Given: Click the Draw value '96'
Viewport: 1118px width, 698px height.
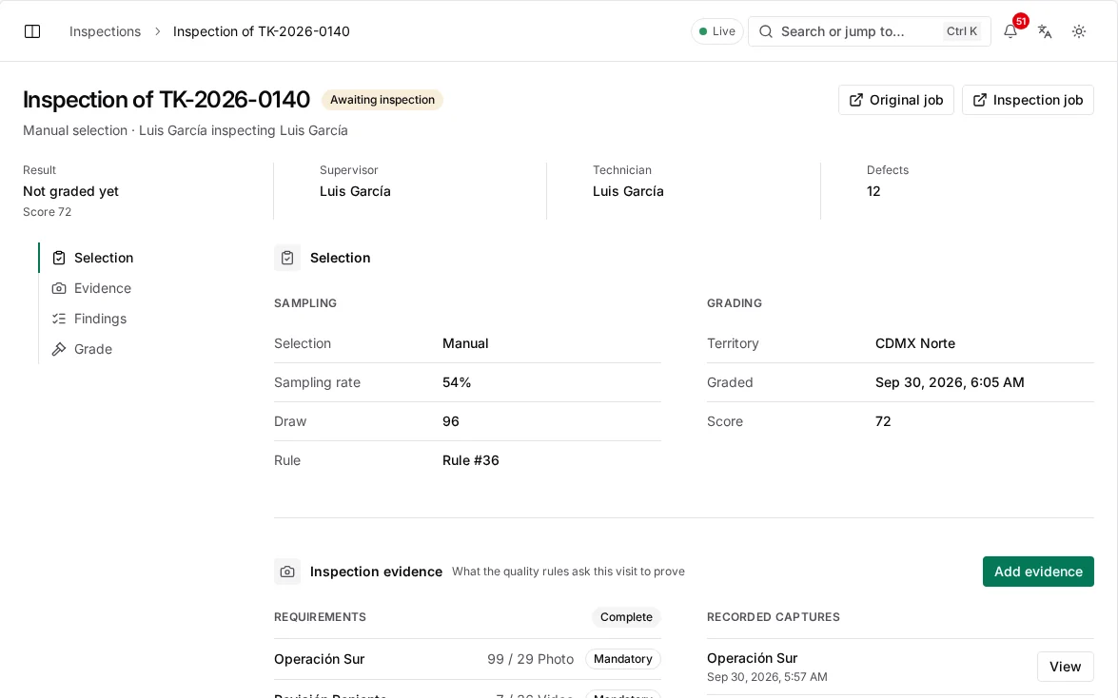Looking at the screenshot, I should coord(451,421).
